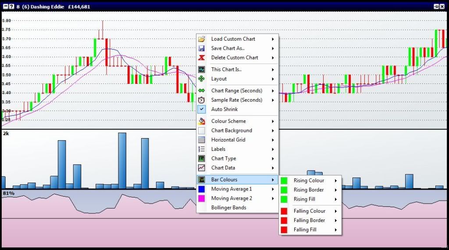
Task: Click the Colour Scheme paint bucket icon
Action: click(x=202, y=121)
